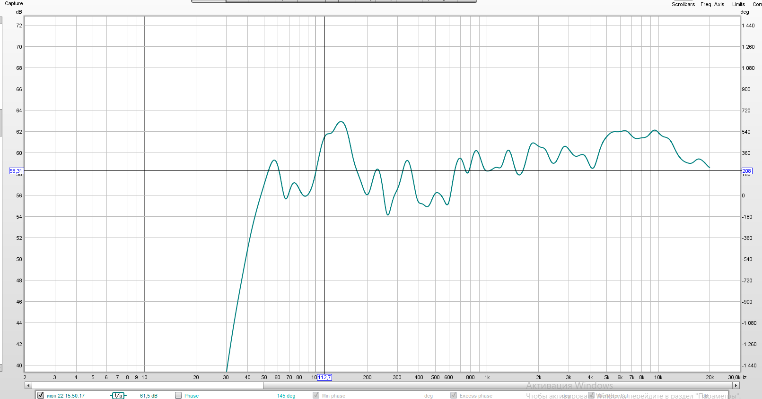
Task: Click the Capture button at top left
Action: click(14, 4)
